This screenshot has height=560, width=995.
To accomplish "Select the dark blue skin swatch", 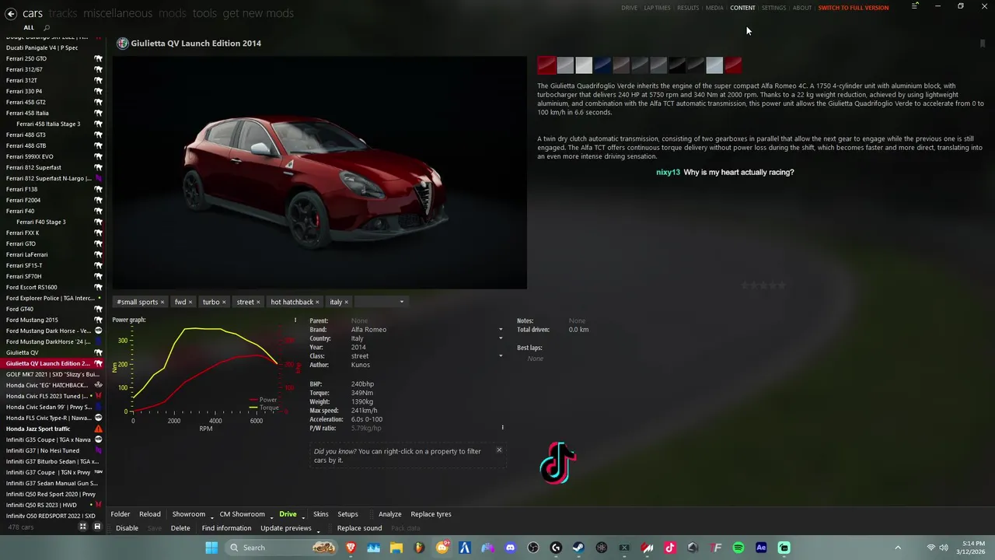I will [x=602, y=65].
